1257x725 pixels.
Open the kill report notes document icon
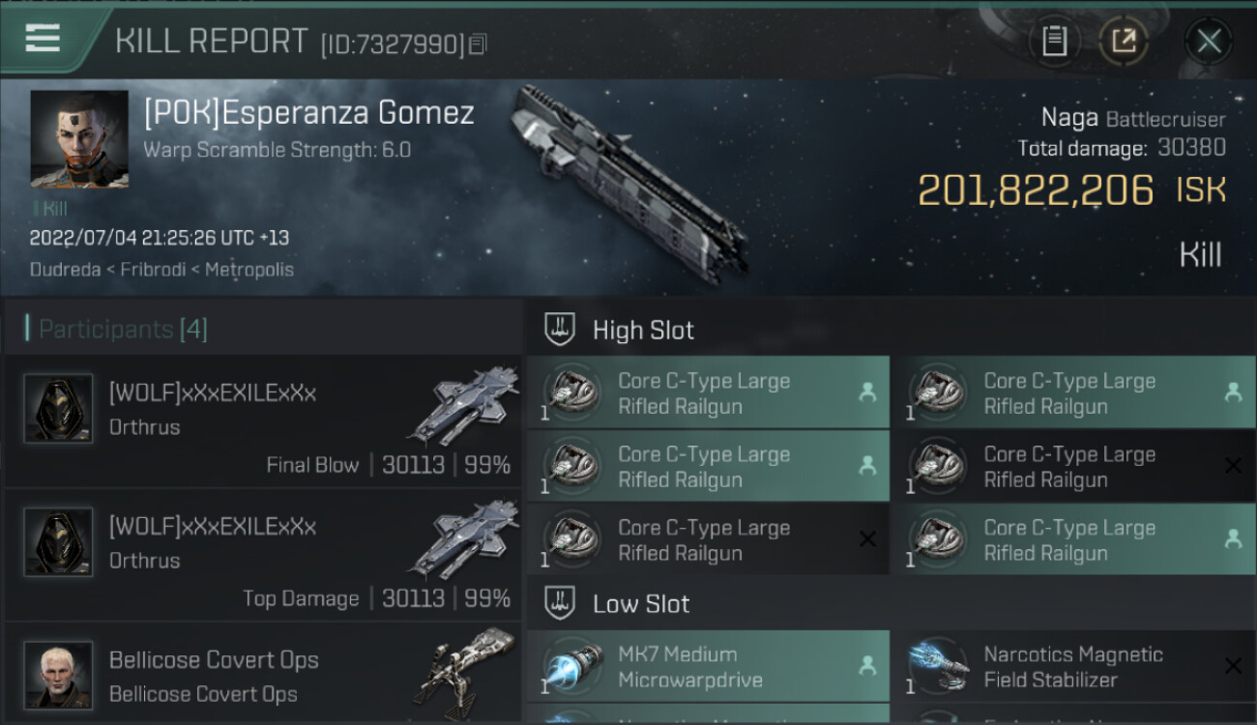(x=1055, y=41)
